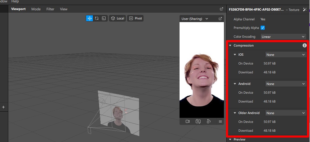This screenshot has height=142, width=310.
Task: Select the rotate tool
Action: [97, 18]
